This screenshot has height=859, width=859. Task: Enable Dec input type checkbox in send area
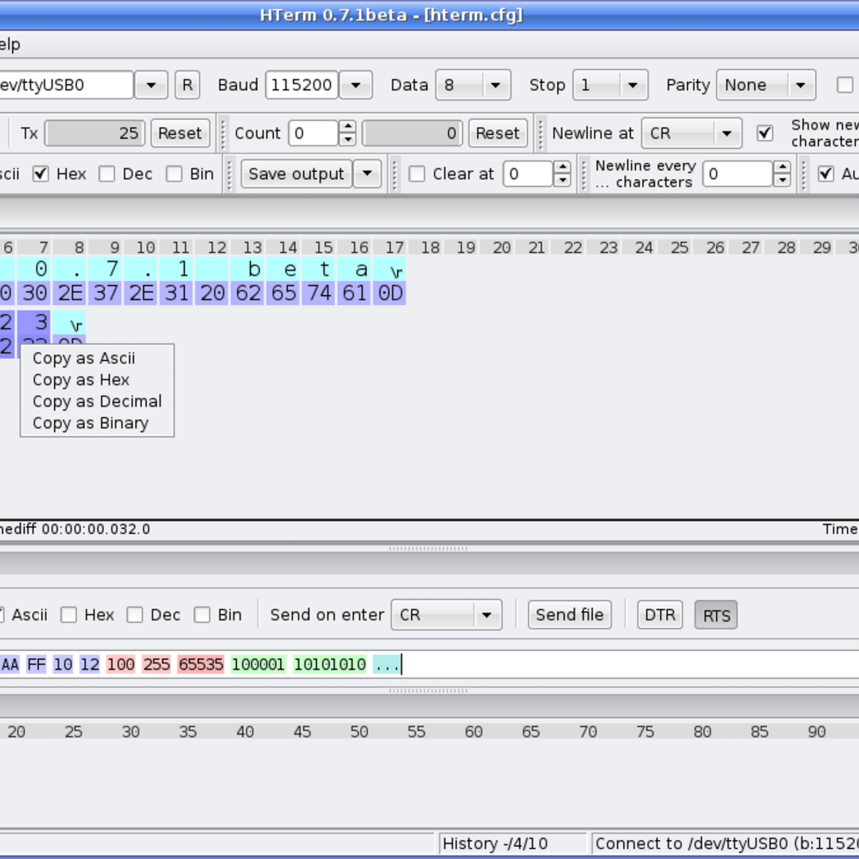(135, 615)
